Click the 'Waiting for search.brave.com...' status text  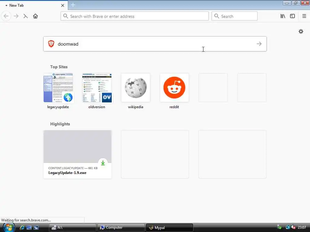tap(26, 220)
